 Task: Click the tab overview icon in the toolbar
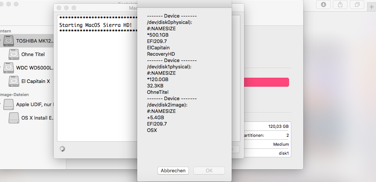tap(357, 4)
